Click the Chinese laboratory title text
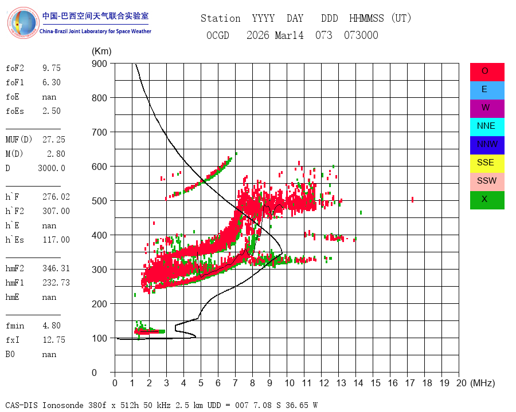Image resolution: width=516 pixels, height=412 pixels. tap(95, 16)
